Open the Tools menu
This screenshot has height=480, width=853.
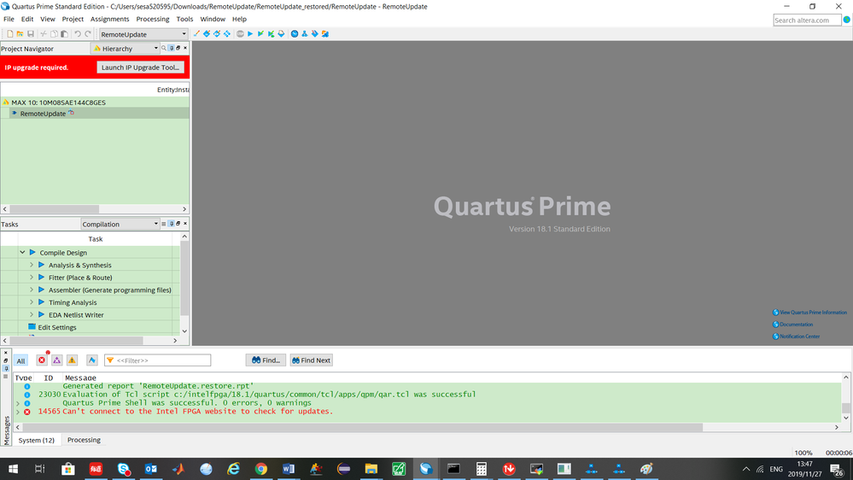pyautogui.click(x=184, y=19)
